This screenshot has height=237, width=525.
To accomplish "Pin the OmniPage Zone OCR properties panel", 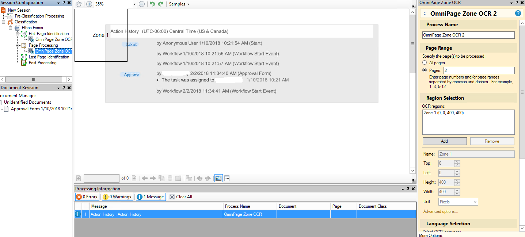I will tap(516, 3).
